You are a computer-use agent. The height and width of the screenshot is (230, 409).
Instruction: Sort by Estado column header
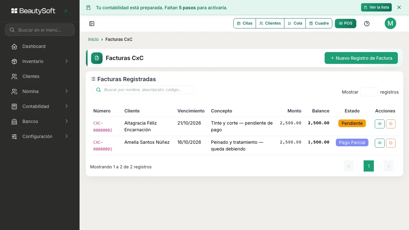(352, 111)
